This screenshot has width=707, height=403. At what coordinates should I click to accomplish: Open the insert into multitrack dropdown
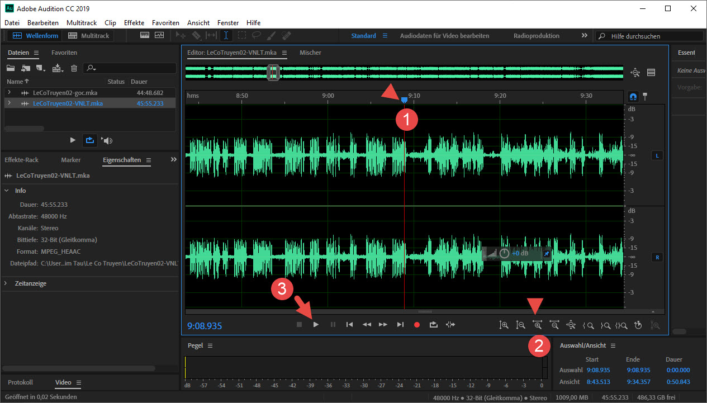coord(58,68)
